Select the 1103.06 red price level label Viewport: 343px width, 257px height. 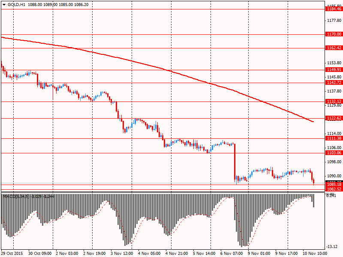point(334,153)
